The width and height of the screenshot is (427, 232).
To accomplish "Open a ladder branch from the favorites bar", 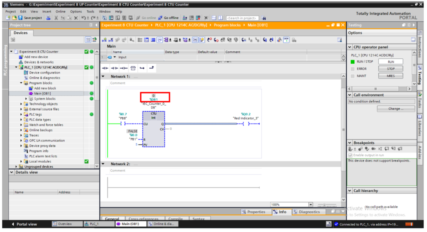I will tap(142, 68).
